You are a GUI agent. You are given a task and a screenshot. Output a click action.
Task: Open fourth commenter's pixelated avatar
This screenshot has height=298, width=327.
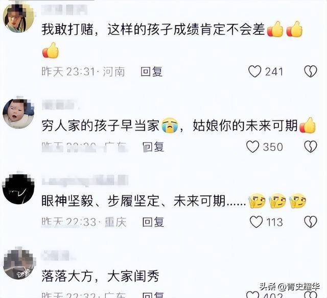[x=19, y=263]
